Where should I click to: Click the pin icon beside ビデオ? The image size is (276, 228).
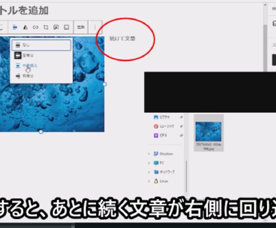pyautogui.click(x=181, y=136)
